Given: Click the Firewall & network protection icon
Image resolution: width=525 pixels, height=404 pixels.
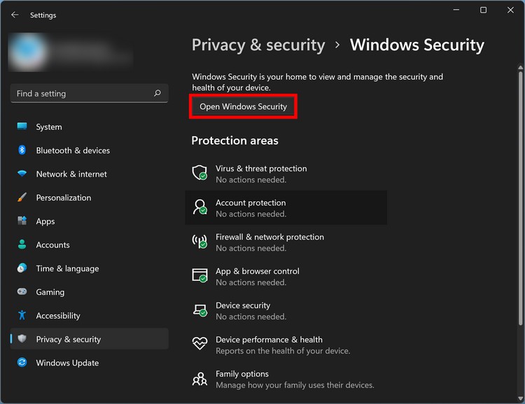Looking at the screenshot, I should click(200, 242).
